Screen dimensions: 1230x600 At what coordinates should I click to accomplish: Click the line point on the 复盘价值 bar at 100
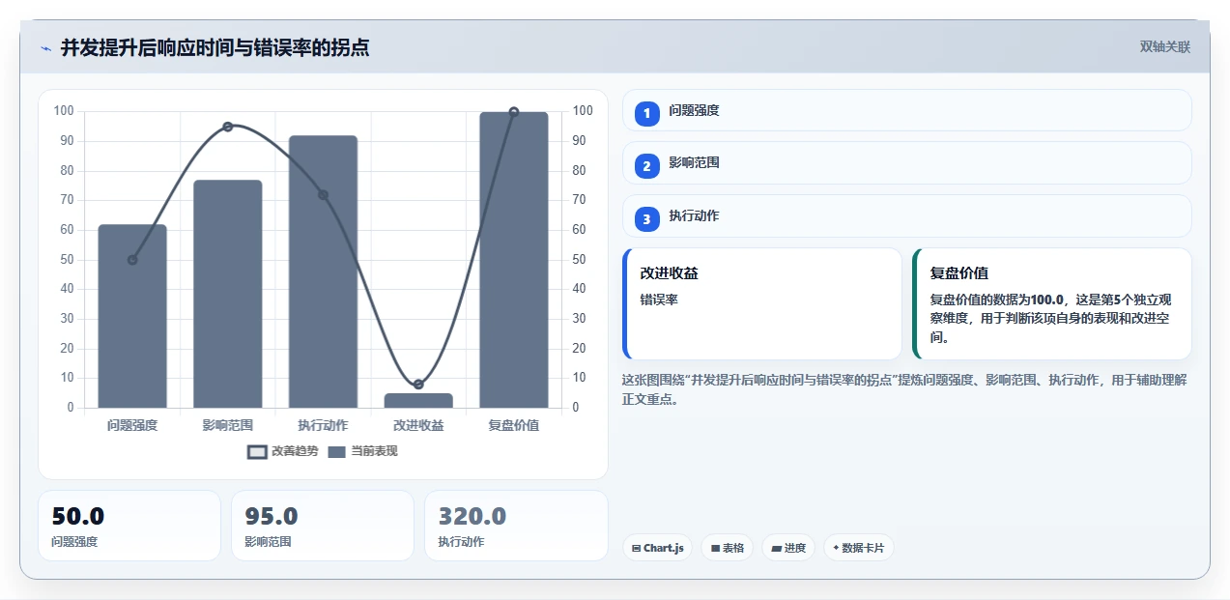pos(514,112)
